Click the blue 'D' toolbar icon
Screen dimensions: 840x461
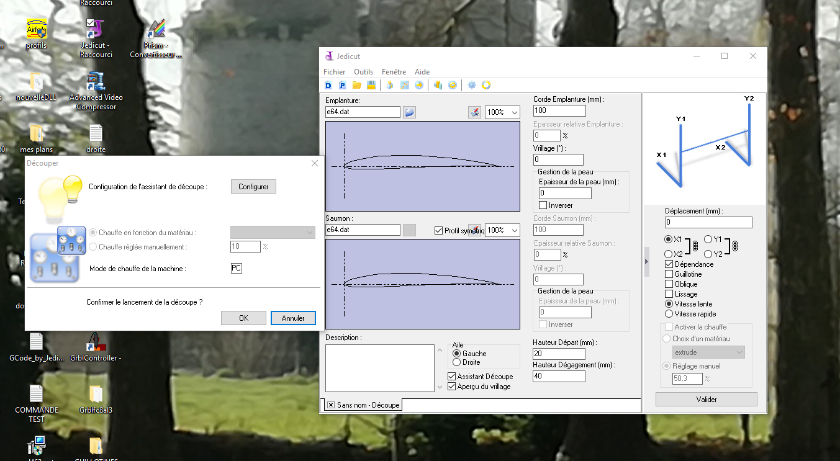pos(328,85)
